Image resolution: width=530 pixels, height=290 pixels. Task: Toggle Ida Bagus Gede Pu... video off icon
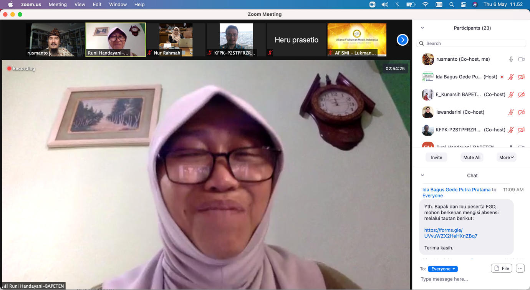pos(522,77)
